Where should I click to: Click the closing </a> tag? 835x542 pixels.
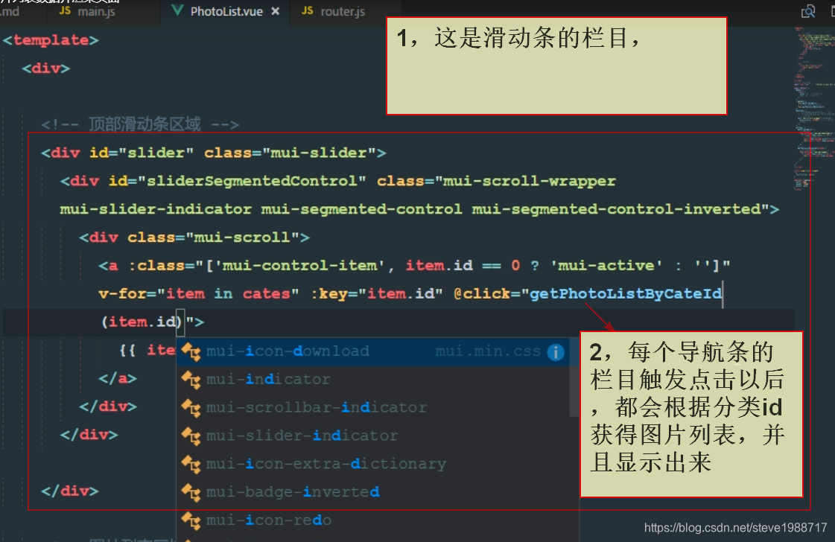point(118,378)
